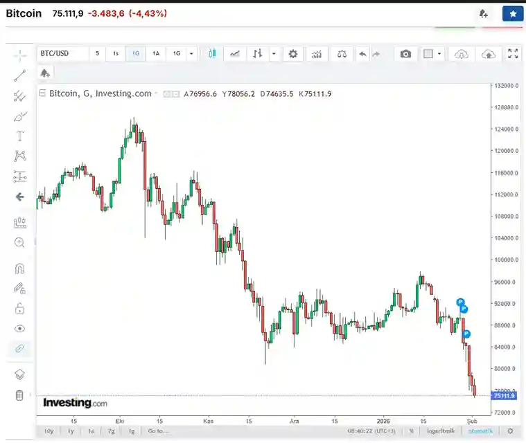The width and height of the screenshot is (526, 443).
Task: Click the lowest P marker near 86000
Action: click(466, 334)
